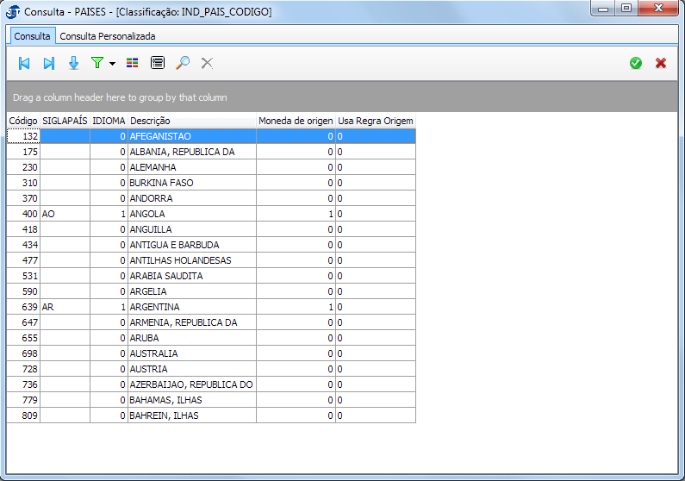Click the list view details icon

click(157, 63)
